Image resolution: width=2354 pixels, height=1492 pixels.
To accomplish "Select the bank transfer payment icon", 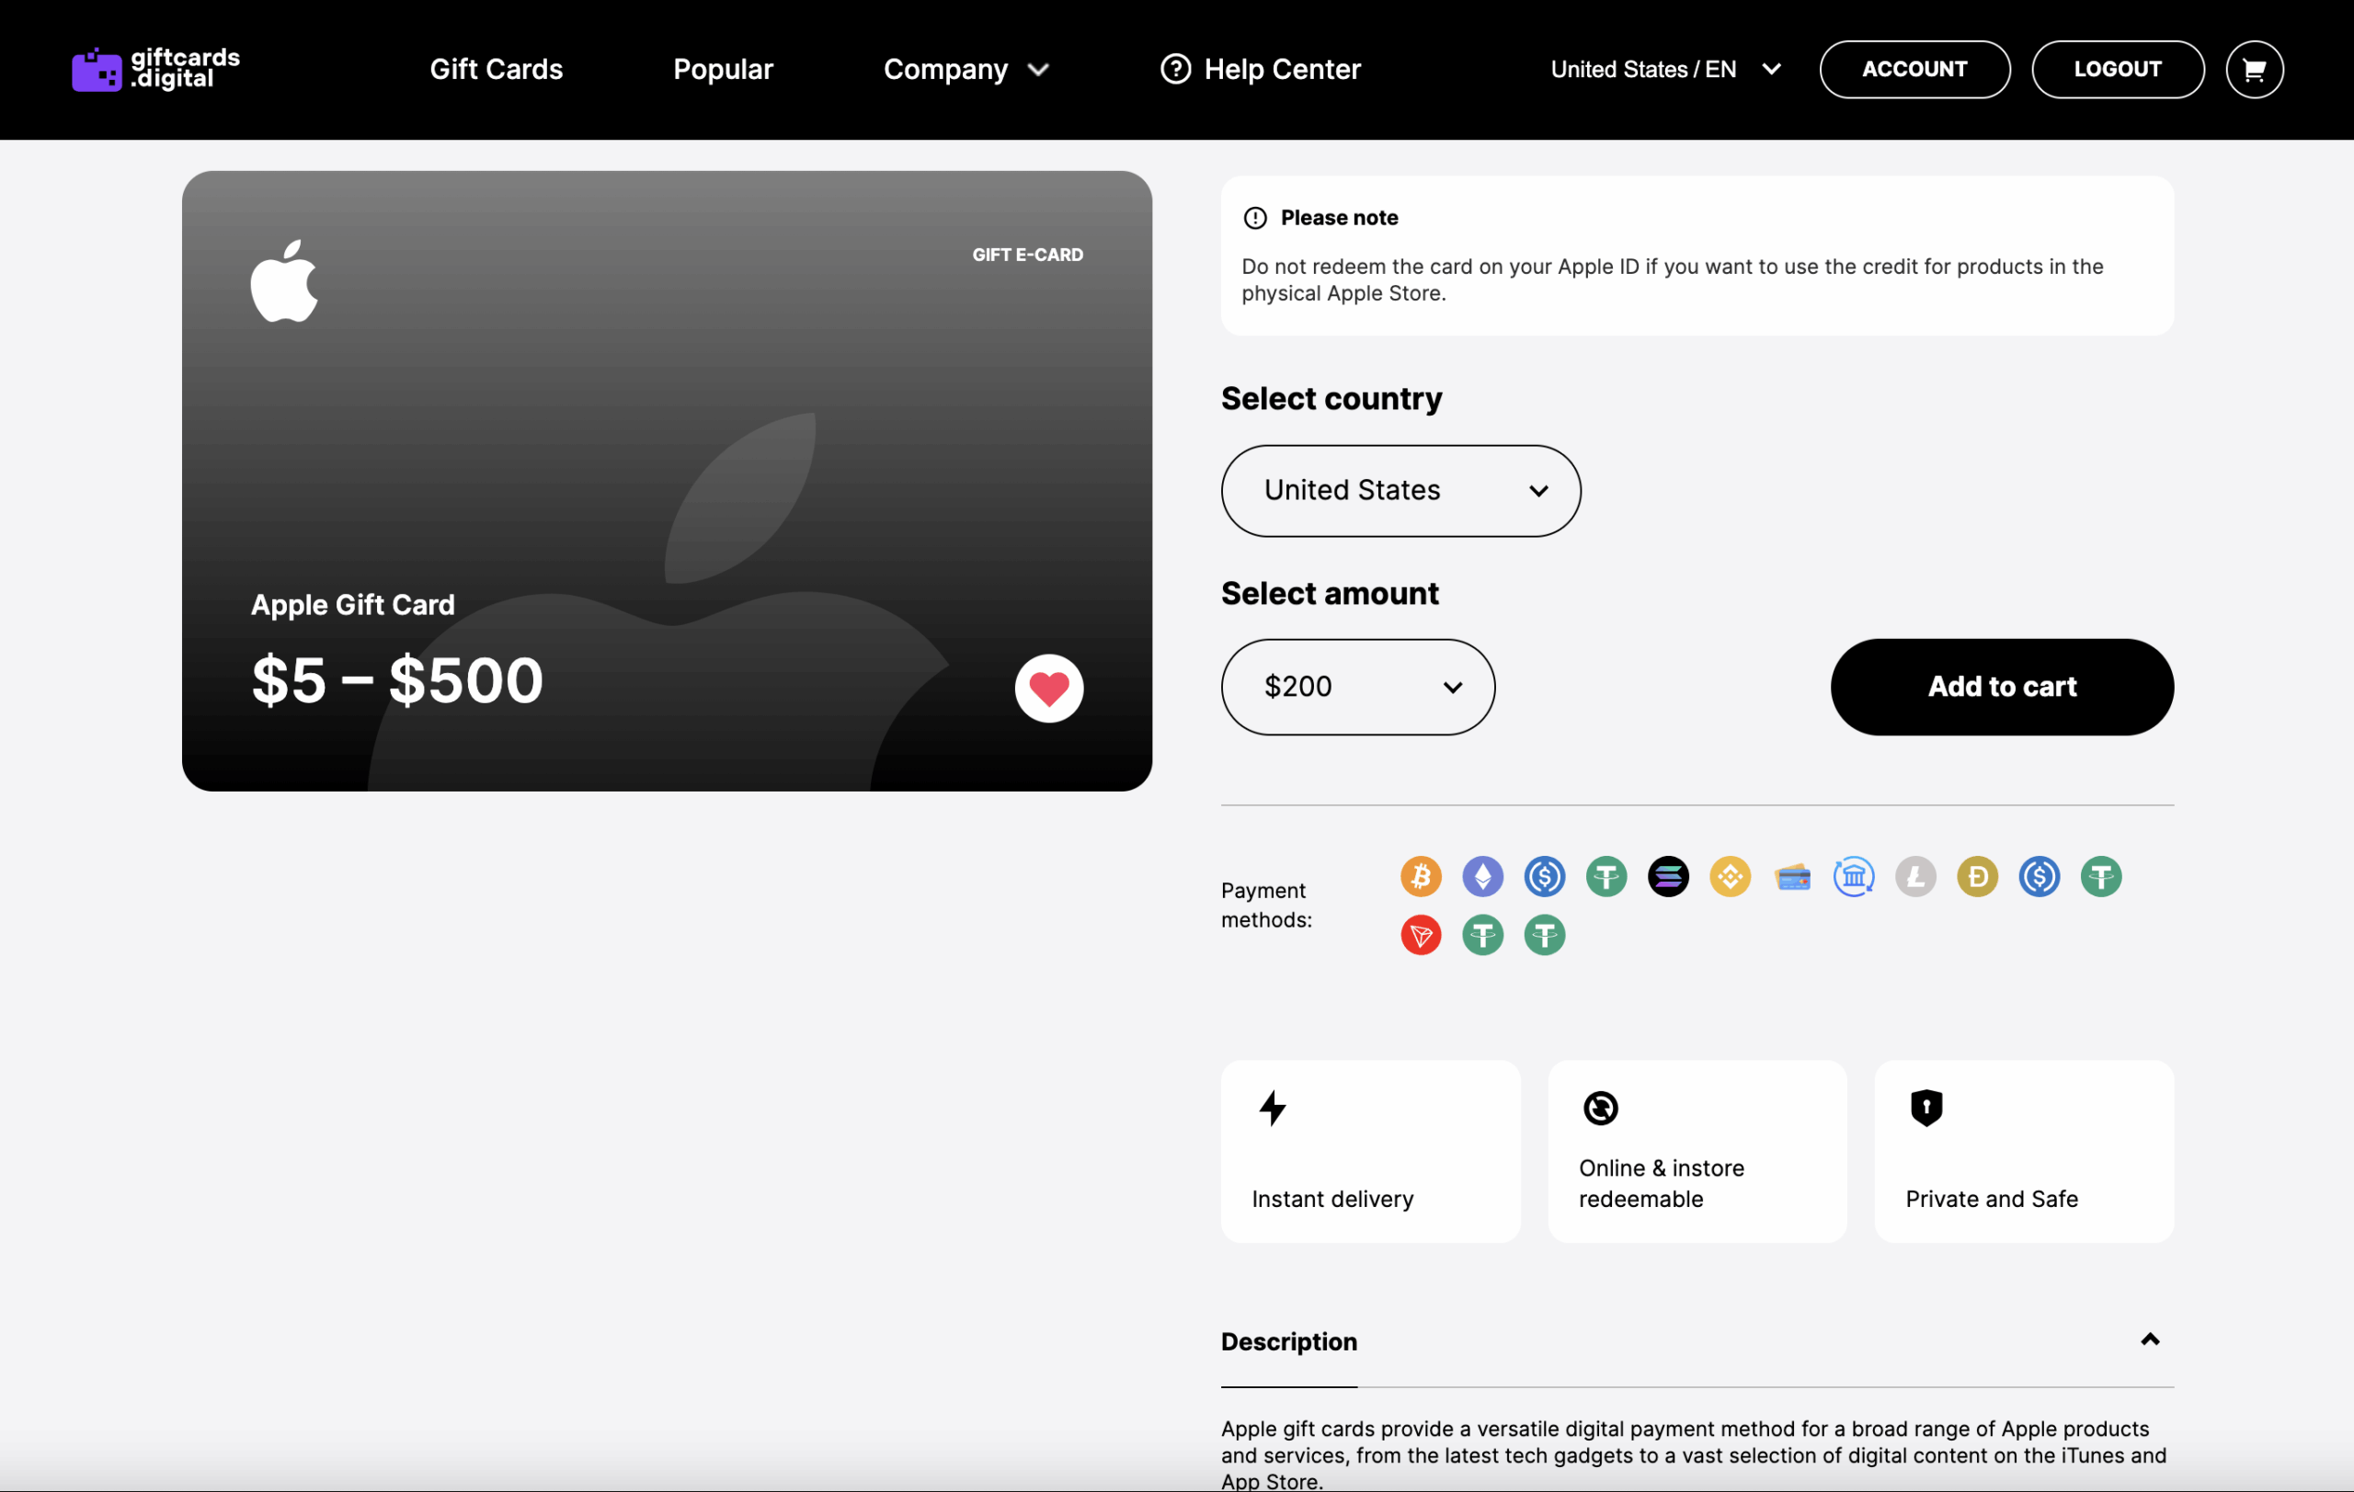I will click(1854, 876).
